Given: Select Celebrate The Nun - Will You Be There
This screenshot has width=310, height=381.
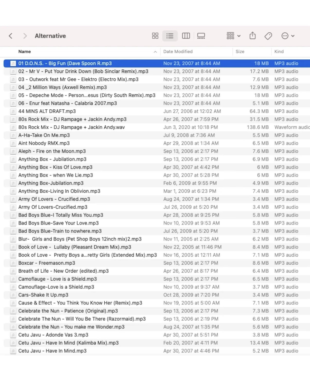Looking at the screenshot, I should [82, 319].
